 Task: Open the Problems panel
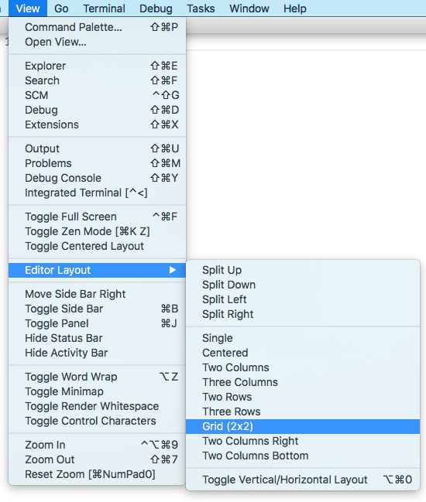click(x=97, y=163)
